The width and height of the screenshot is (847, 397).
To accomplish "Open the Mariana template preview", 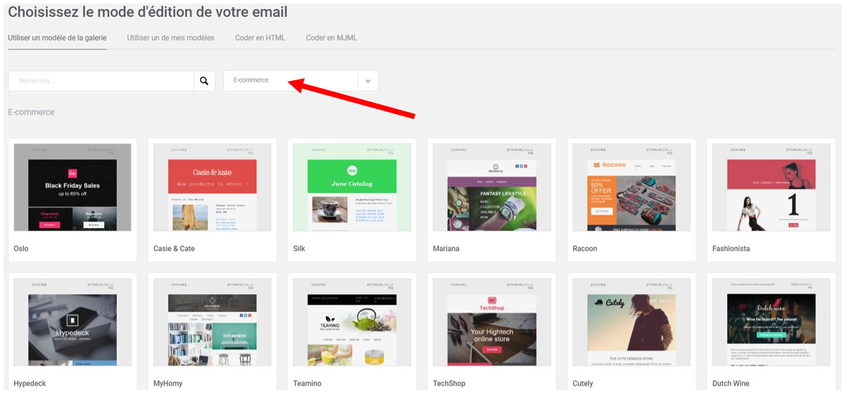I will (x=491, y=187).
